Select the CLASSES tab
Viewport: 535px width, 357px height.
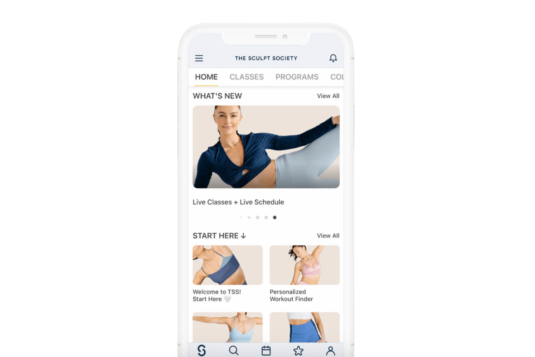point(246,77)
